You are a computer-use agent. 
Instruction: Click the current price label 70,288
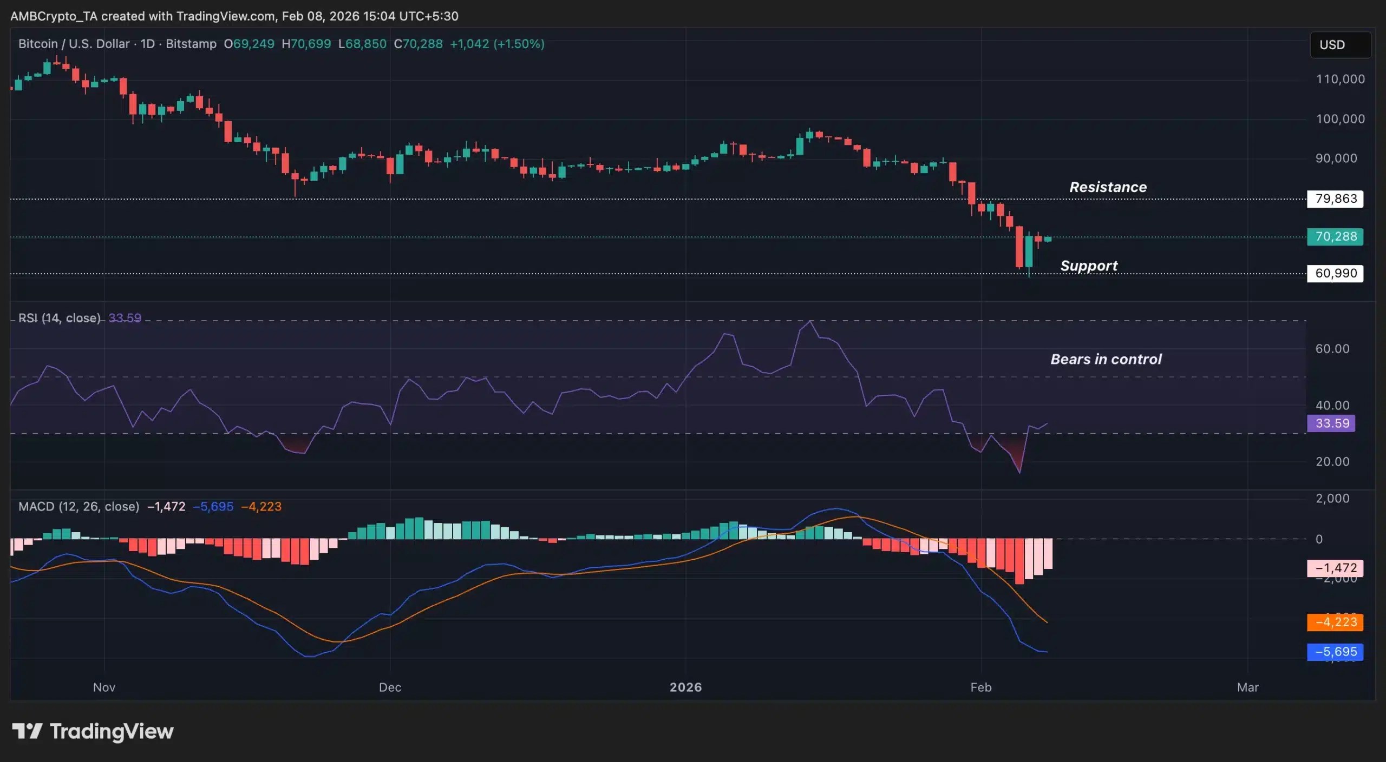[1335, 236]
